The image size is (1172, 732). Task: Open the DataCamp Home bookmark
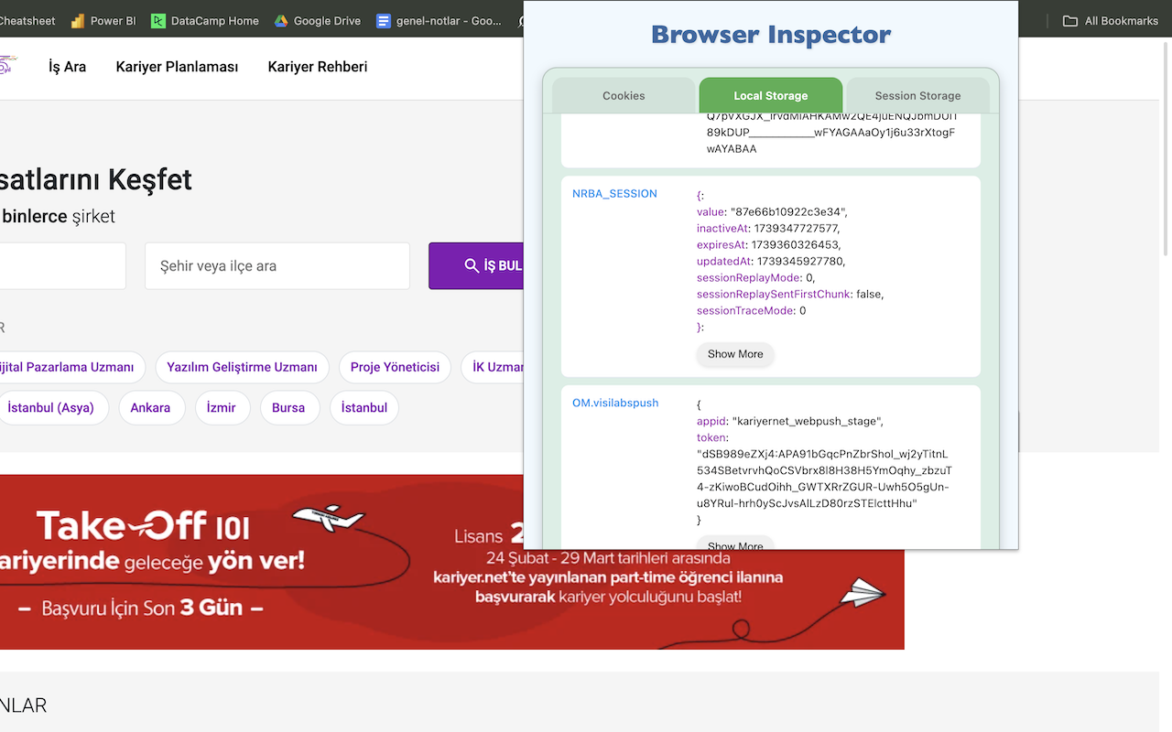205,20
